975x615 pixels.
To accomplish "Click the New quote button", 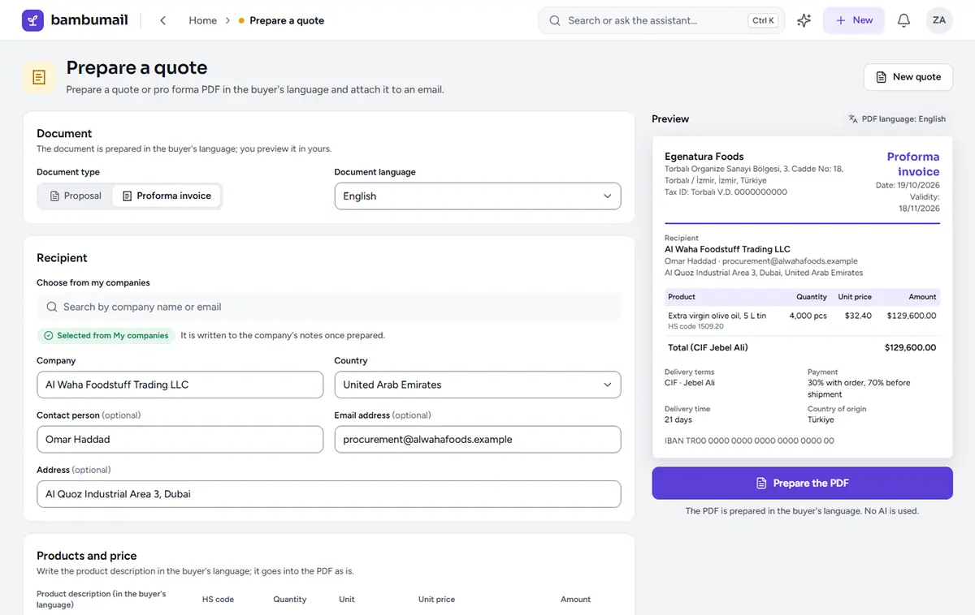I will click(x=908, y=77).
